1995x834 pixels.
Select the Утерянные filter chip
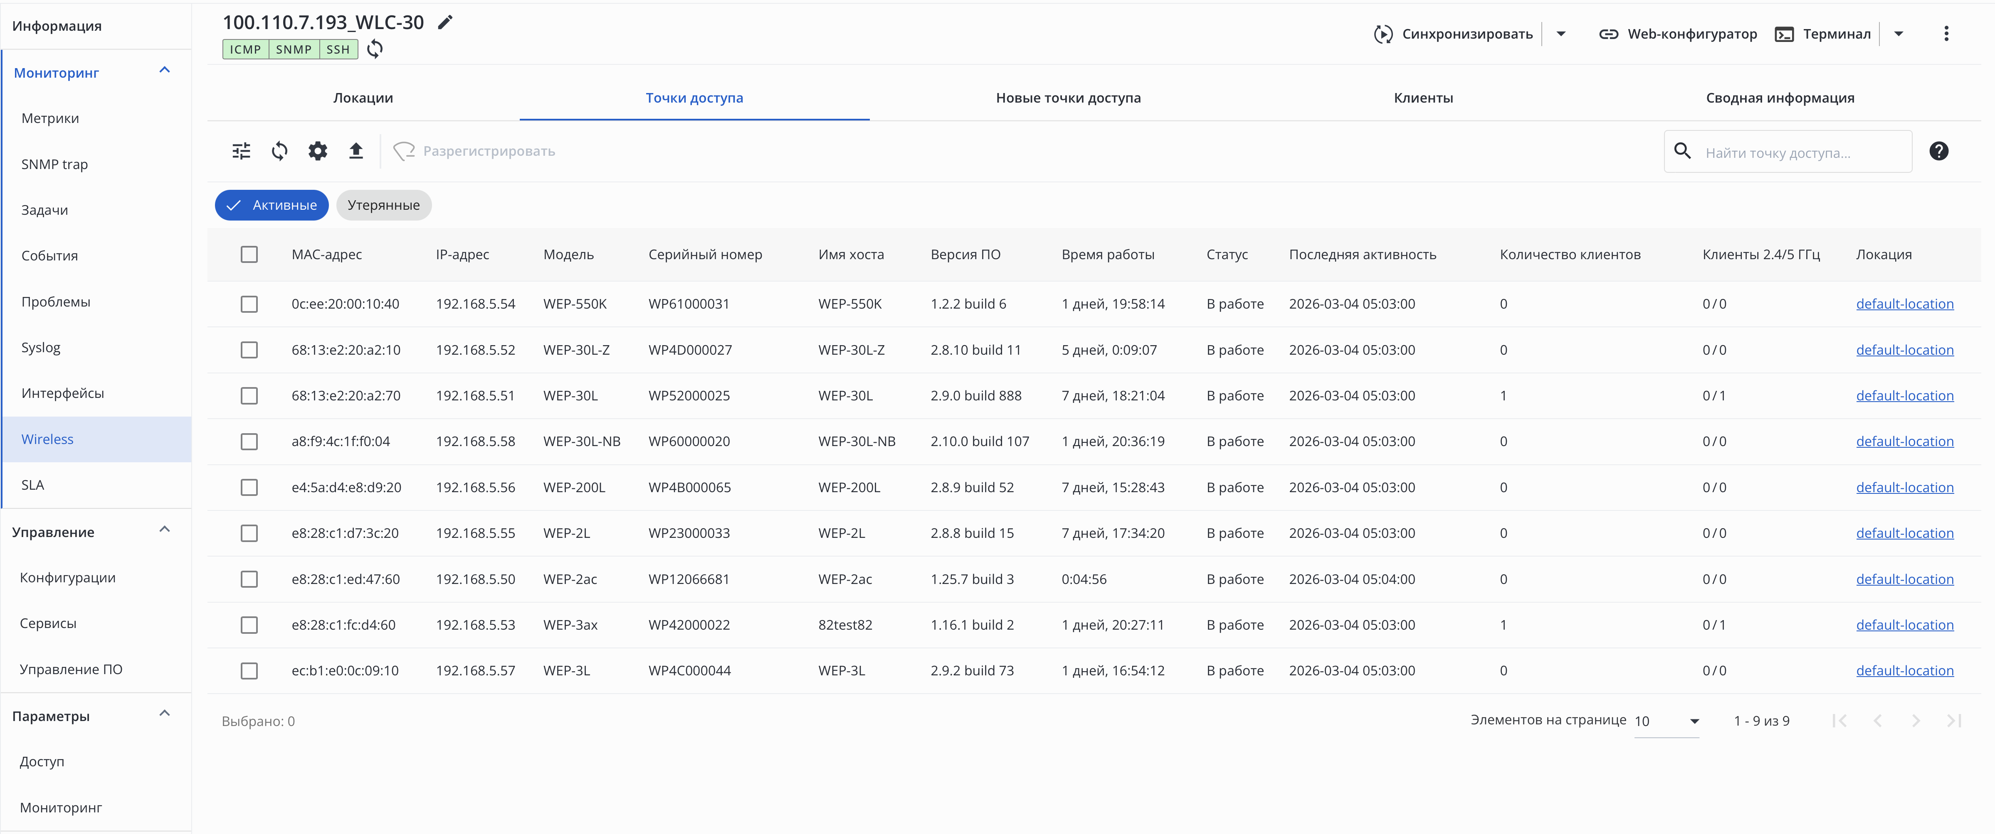(383, 205)
